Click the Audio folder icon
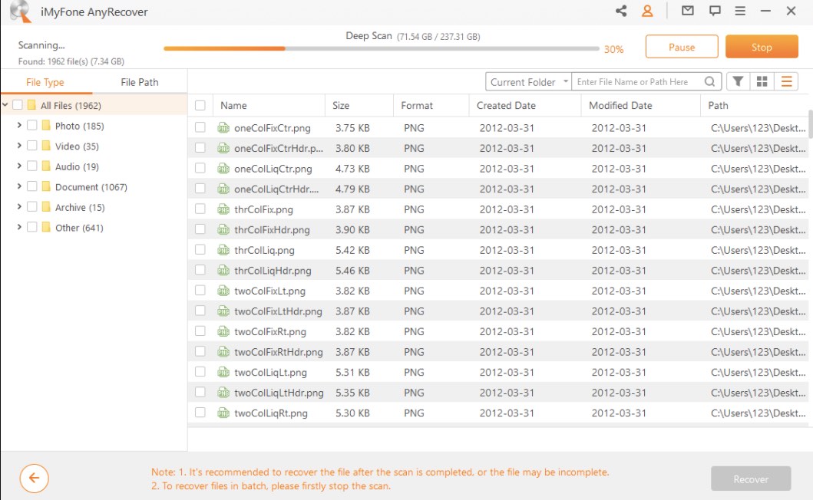Viewport: 813px width, 500px height. (x=46, y=166)
